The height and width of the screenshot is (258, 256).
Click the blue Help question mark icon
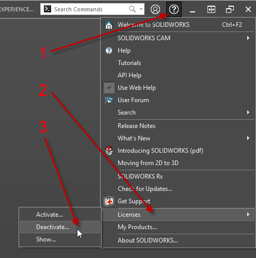point(109,51)
